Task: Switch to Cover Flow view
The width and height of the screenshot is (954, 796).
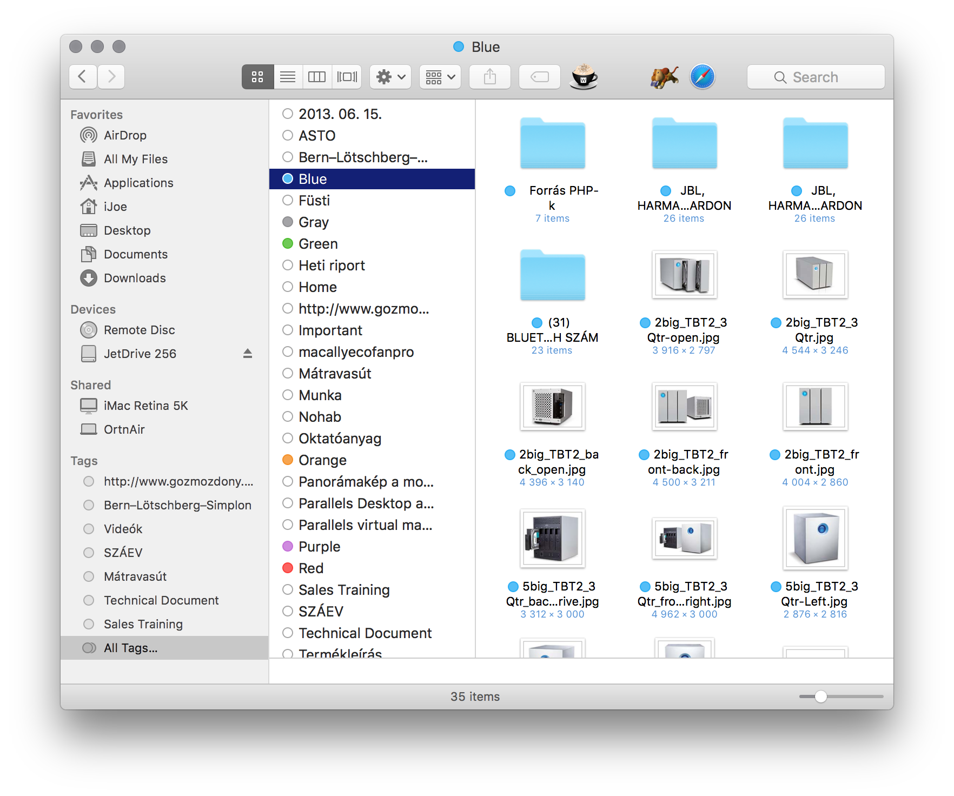Action: click(347, 77)
